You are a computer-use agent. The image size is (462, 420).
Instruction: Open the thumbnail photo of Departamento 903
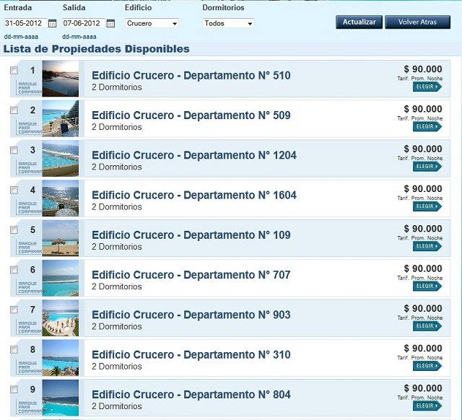click(61, 318)
